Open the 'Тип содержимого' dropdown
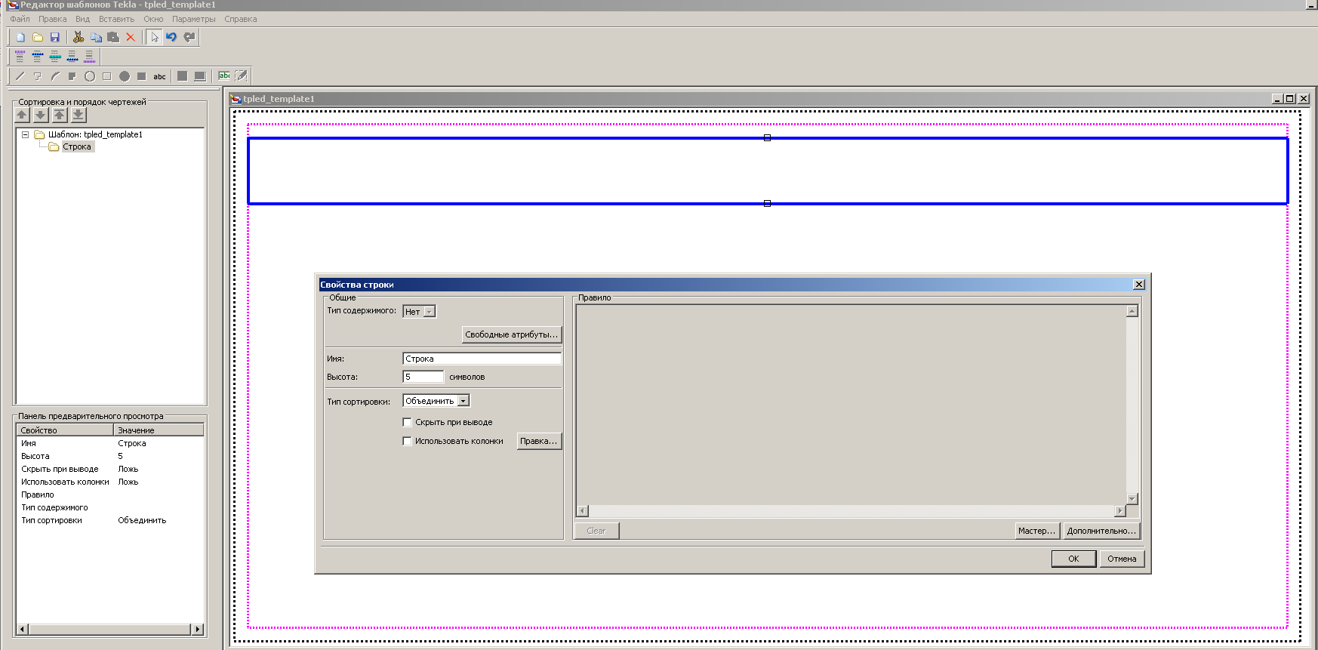 pyautogui.click(x=429, y=312)
